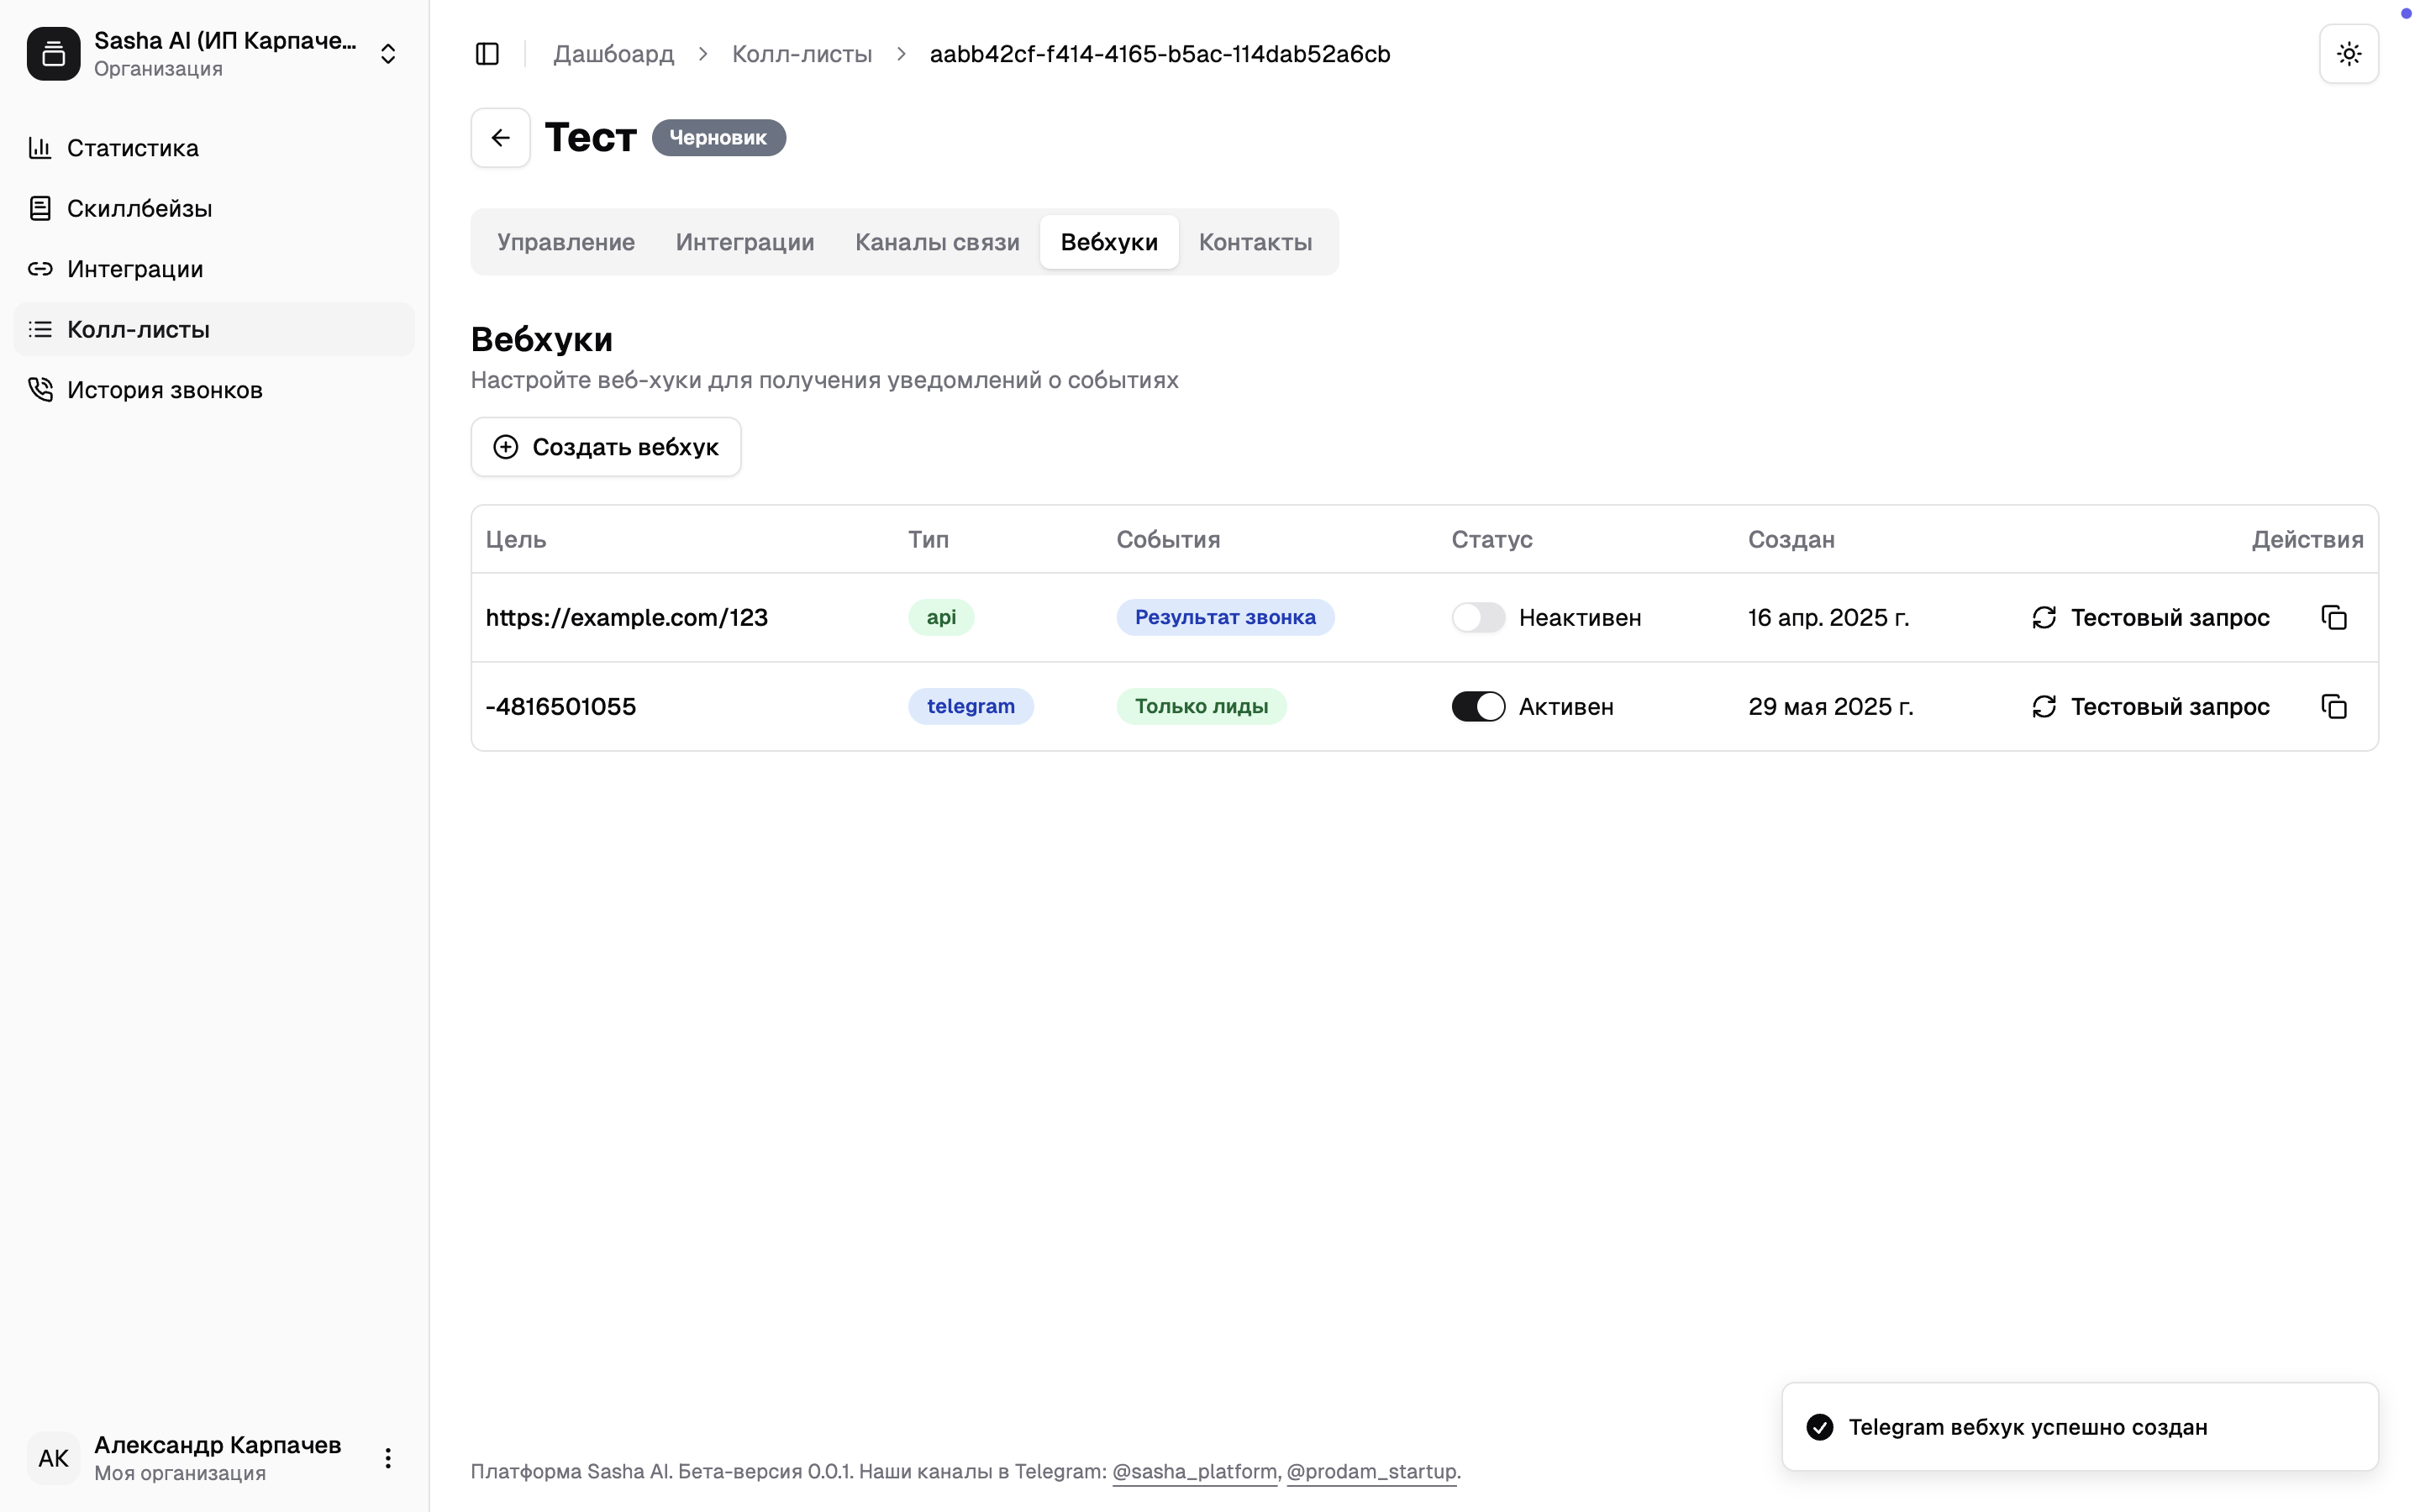Click the back arrow next to Тест
This screenshot has width=2420, height=1512.
pos(500,138)
